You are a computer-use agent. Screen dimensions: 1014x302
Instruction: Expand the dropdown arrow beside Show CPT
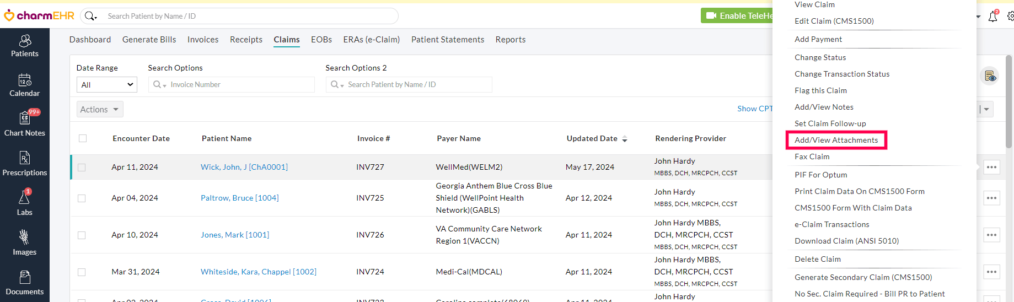point(986,109)
